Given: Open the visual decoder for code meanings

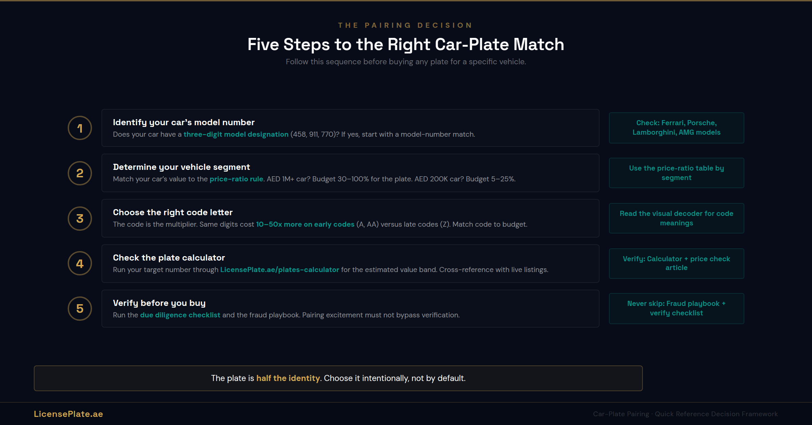Looking at the screenshot, I should pyautogui.click(x=676, y=218).
